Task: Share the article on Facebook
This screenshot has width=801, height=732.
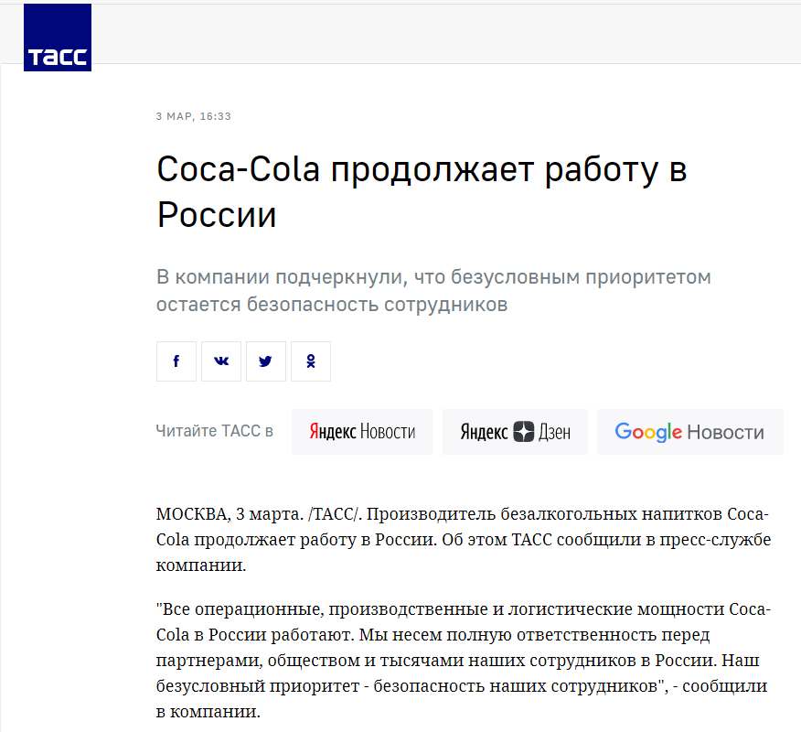Action: (x=176, y=361)
